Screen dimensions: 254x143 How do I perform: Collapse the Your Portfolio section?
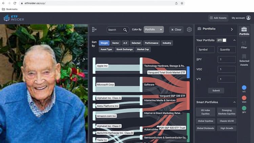234,40
